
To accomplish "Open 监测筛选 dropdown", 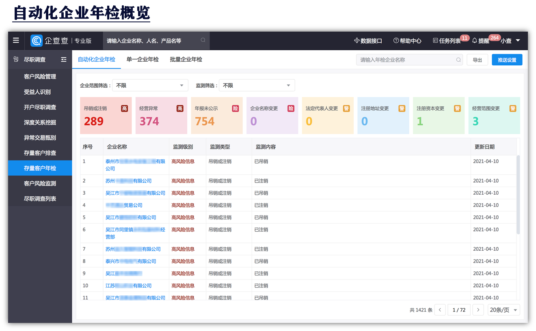I will pyautogui.click(x=257, y=86).
